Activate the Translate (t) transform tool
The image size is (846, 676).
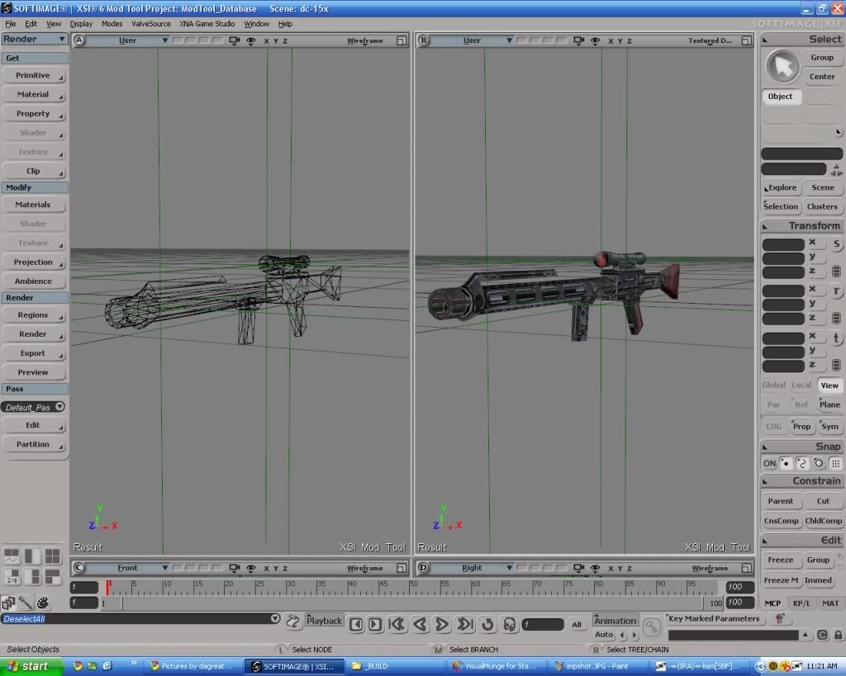click(x=836, y=338)
